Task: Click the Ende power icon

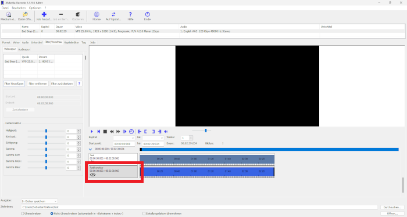Action: [x=147, y=15]
